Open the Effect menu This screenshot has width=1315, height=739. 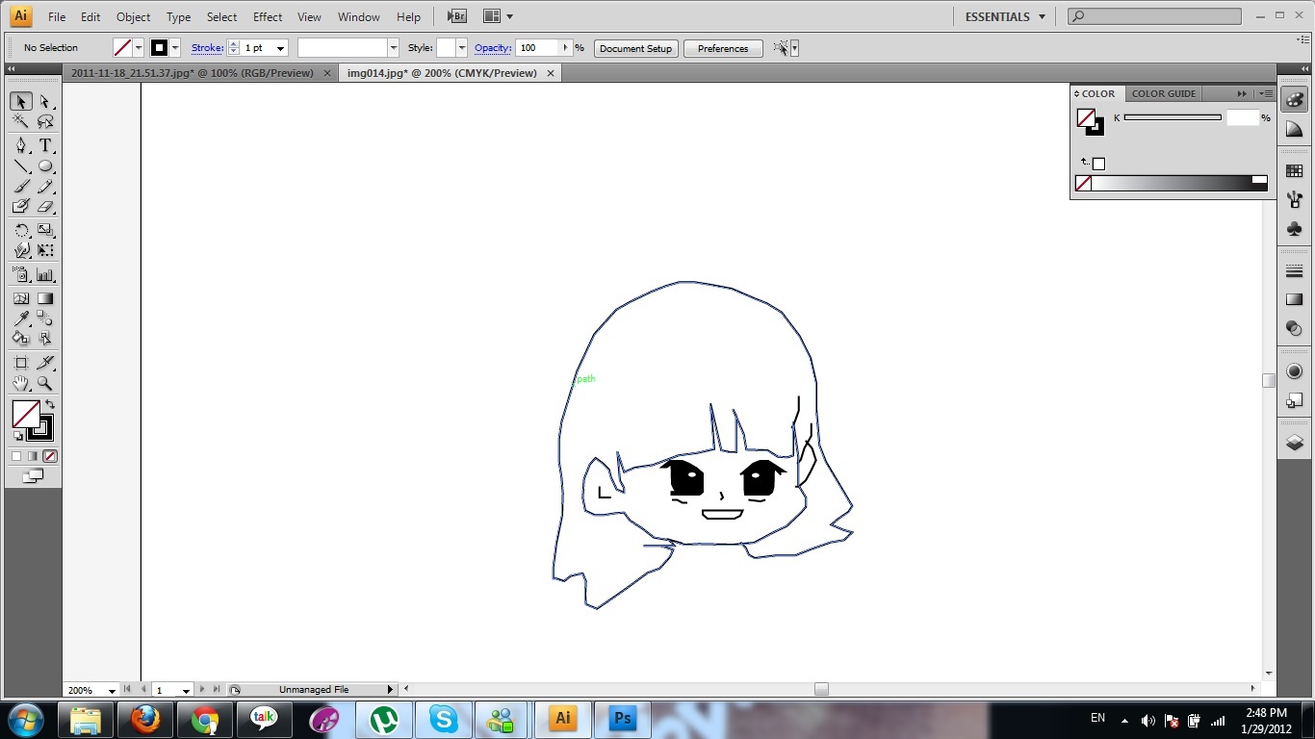[268, 16]
